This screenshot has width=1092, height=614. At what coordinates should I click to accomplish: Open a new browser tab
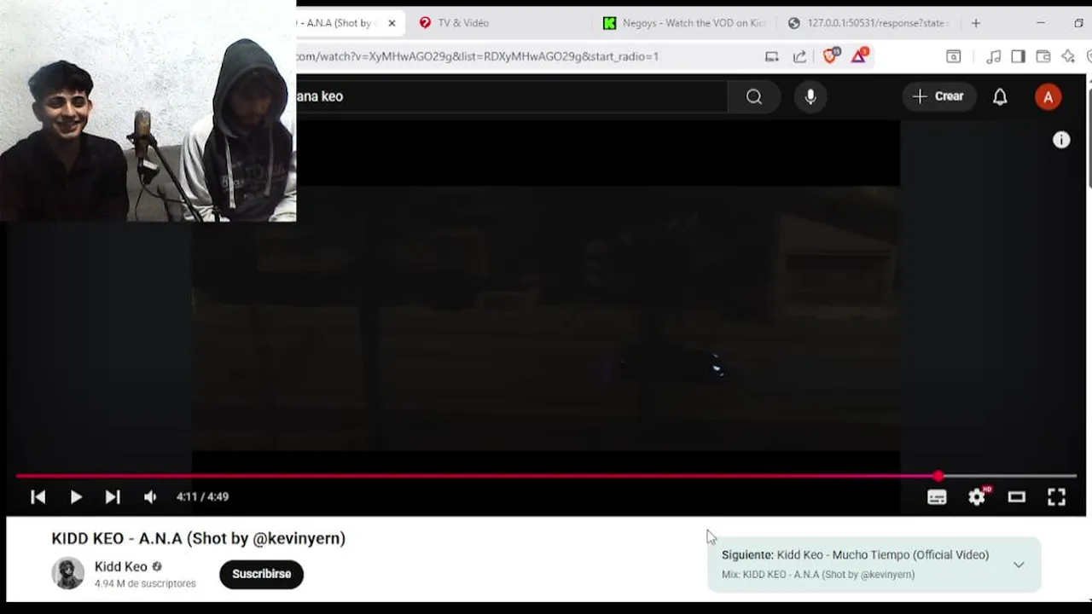[976, 23]
